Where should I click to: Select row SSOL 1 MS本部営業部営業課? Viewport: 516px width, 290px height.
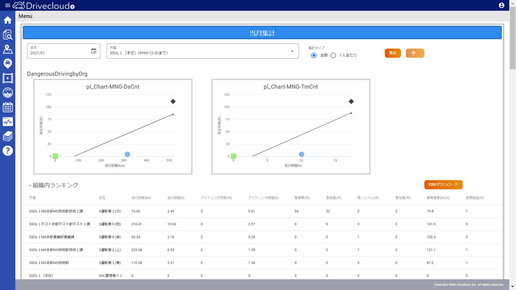(262, 237)
